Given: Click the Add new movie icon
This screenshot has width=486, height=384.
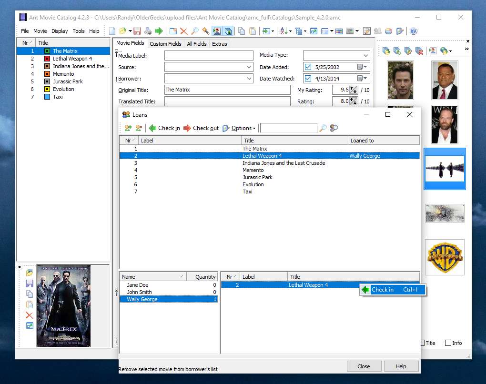Looking at the screenshot, I should (x=173, y=31).
